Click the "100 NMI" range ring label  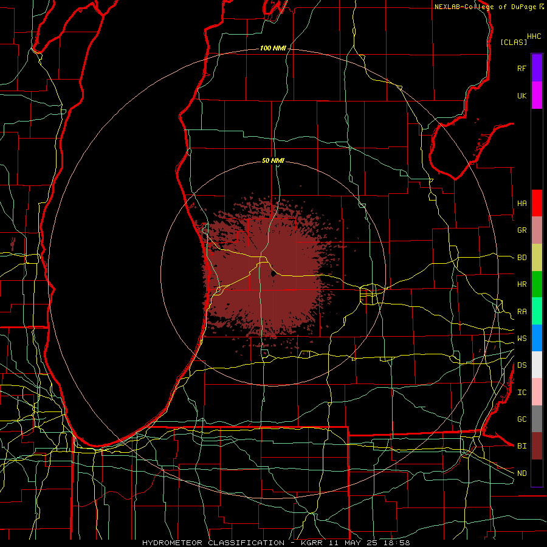273,48
